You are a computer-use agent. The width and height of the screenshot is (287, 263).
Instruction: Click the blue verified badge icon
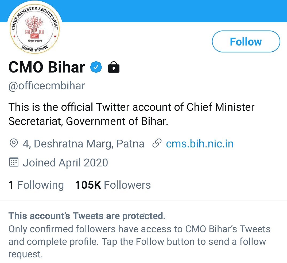pos(96,67)
